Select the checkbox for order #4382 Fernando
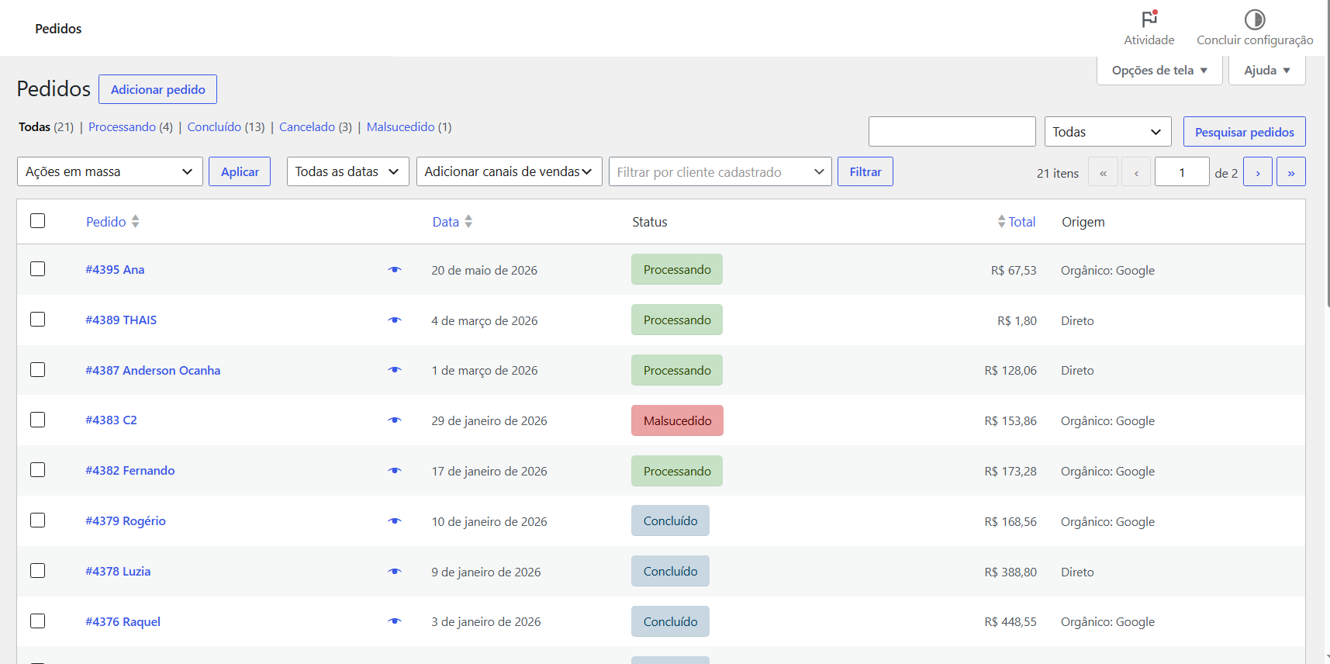Viewport: 1330px width, 664px height. point(37,469)
